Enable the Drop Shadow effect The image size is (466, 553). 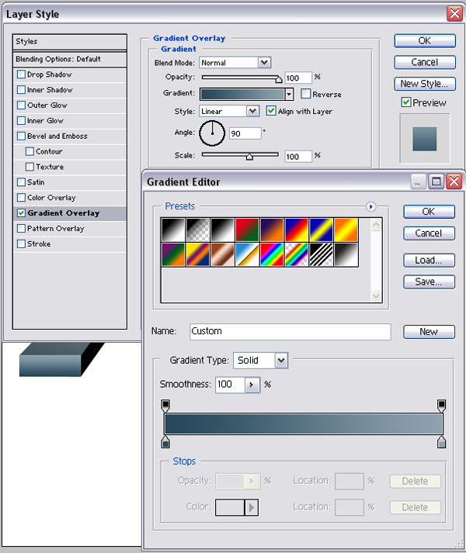coord(21,74)
